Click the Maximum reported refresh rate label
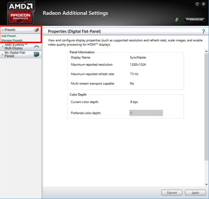Image resolution: width=209 pixels, height=199 pixels. pos(93,74)
